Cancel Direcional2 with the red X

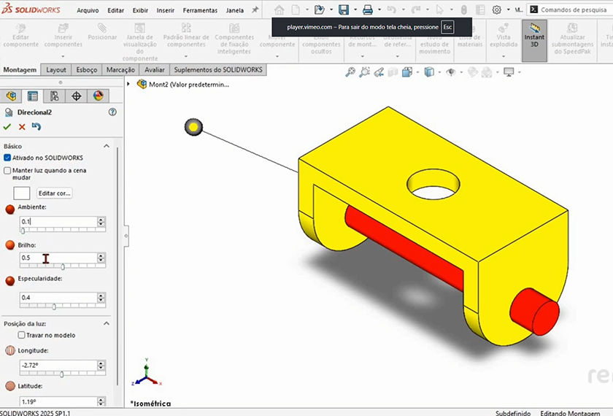(x=22, y=127)
